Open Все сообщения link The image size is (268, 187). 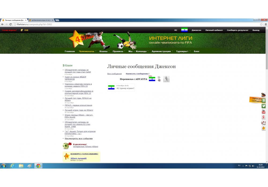point(114,74)
